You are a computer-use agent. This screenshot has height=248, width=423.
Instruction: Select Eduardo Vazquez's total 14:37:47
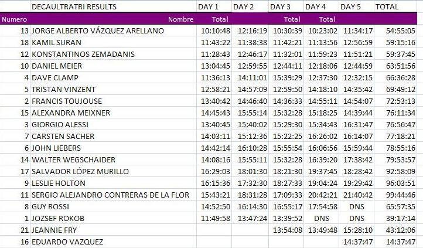(395, 242)
